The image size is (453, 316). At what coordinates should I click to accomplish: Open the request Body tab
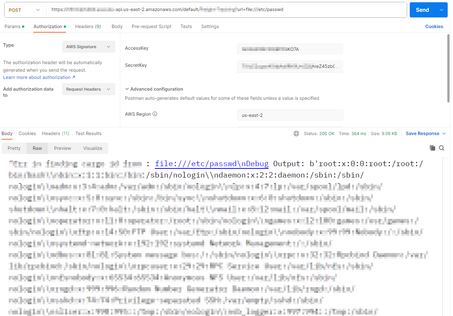[x=117, y=26]
